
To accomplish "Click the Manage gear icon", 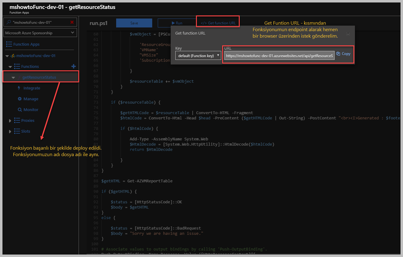I will tap(20, 99).
